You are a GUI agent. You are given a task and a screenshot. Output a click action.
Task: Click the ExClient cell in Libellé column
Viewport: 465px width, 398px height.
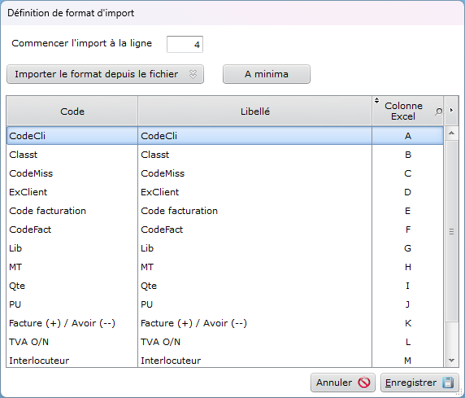254,192
